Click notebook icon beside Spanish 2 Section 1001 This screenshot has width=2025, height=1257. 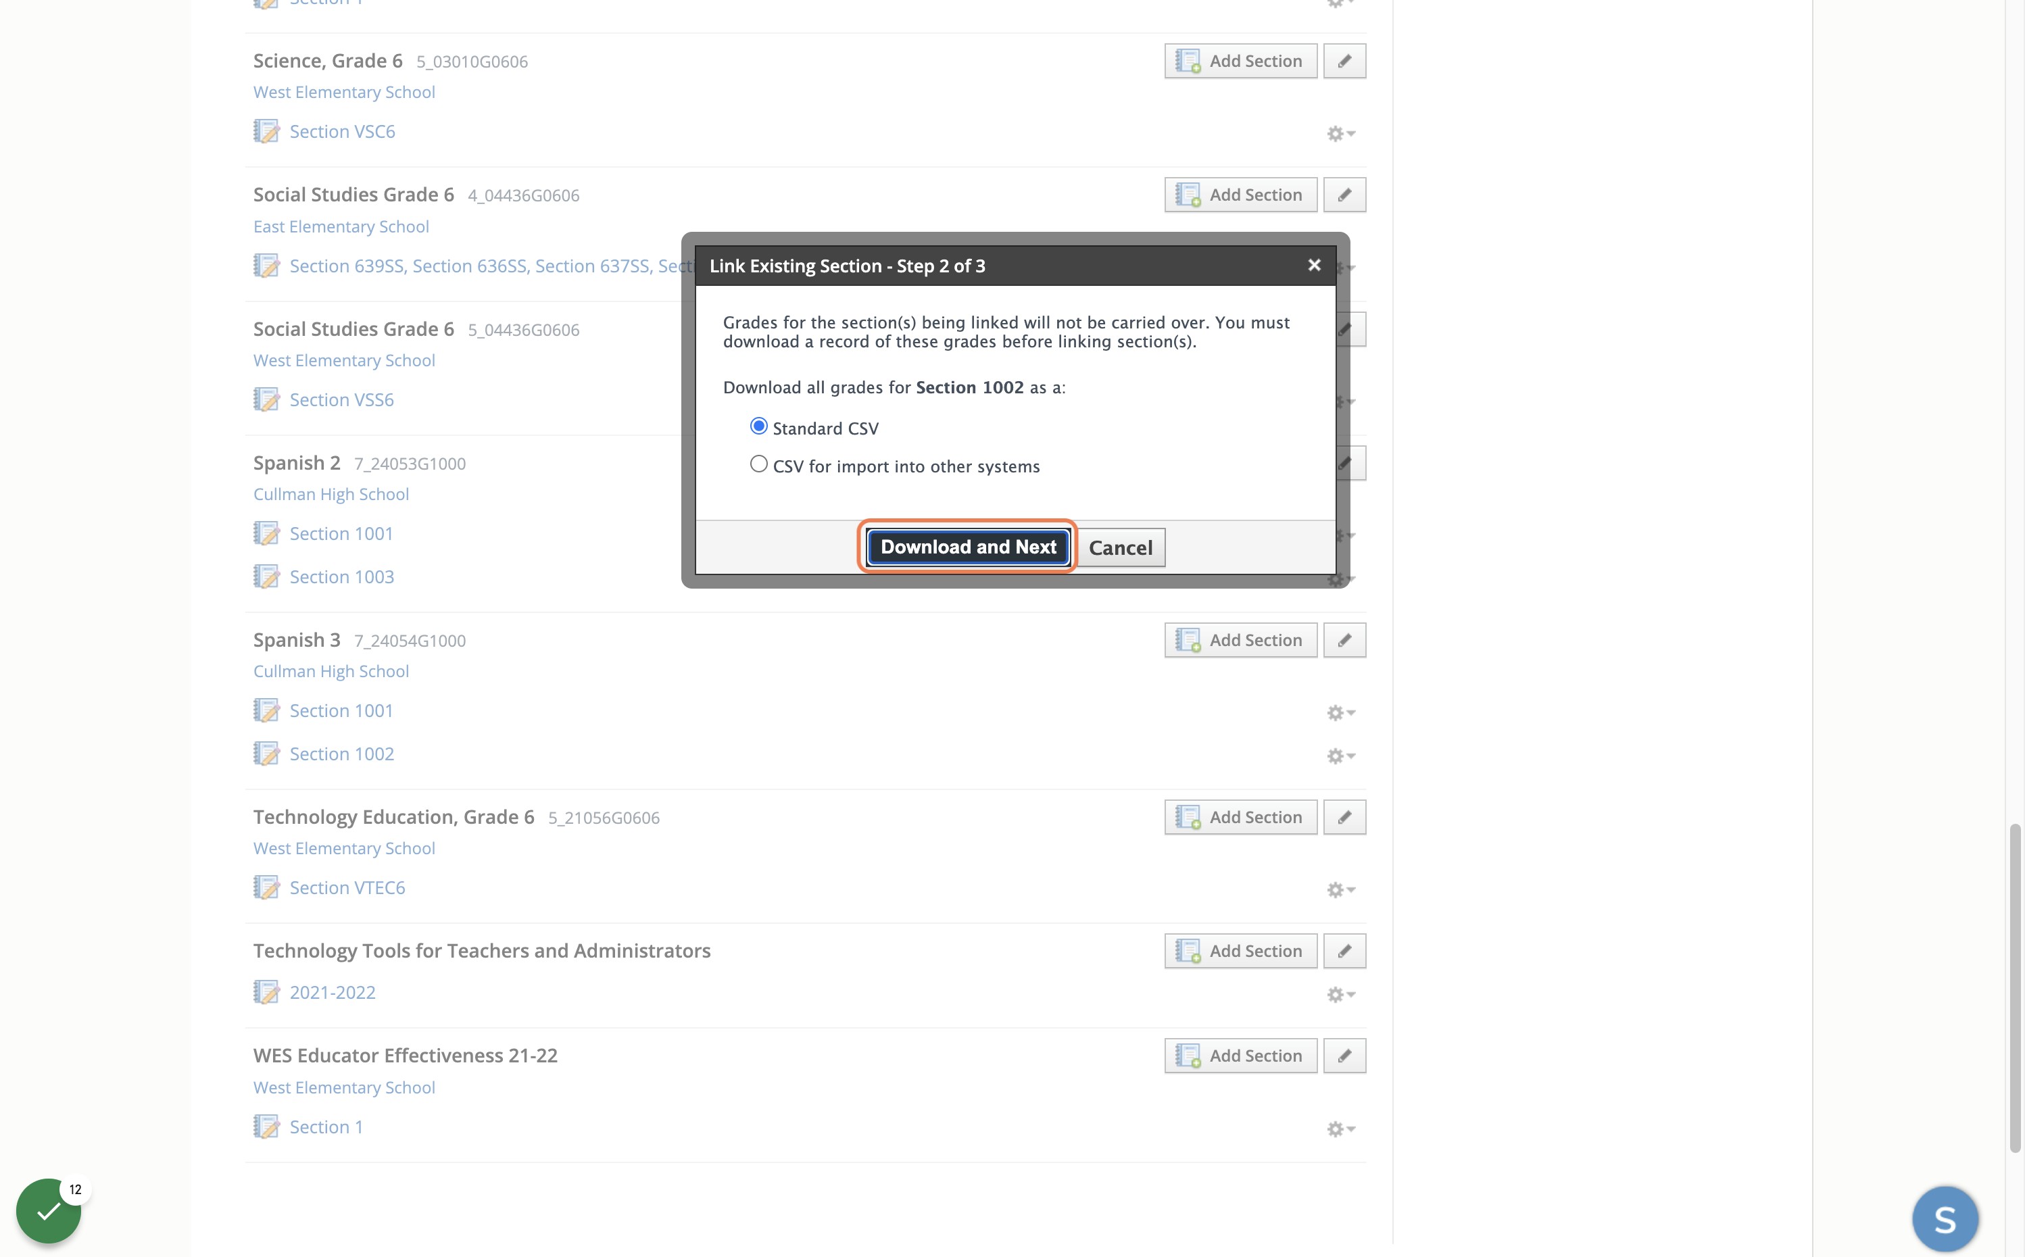coord(266,534)
